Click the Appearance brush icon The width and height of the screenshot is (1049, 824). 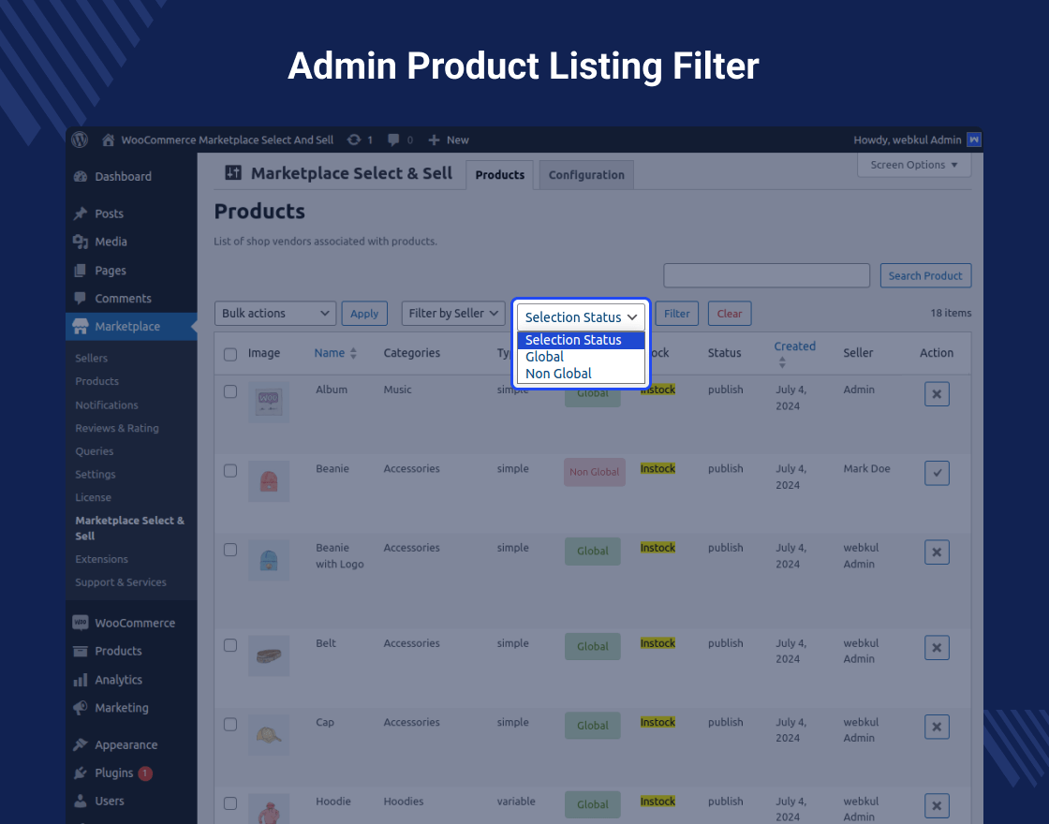point(81,744)
